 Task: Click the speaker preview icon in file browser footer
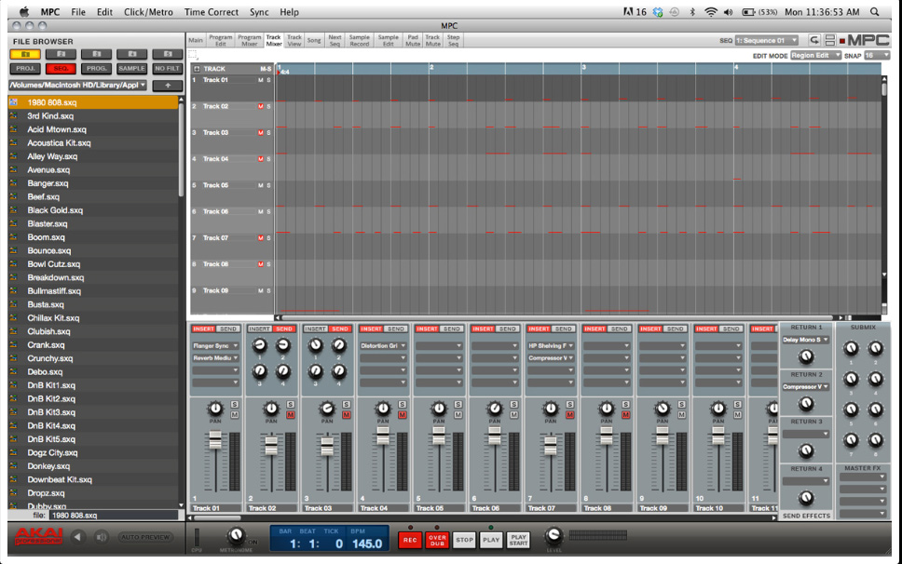[102, 537]
